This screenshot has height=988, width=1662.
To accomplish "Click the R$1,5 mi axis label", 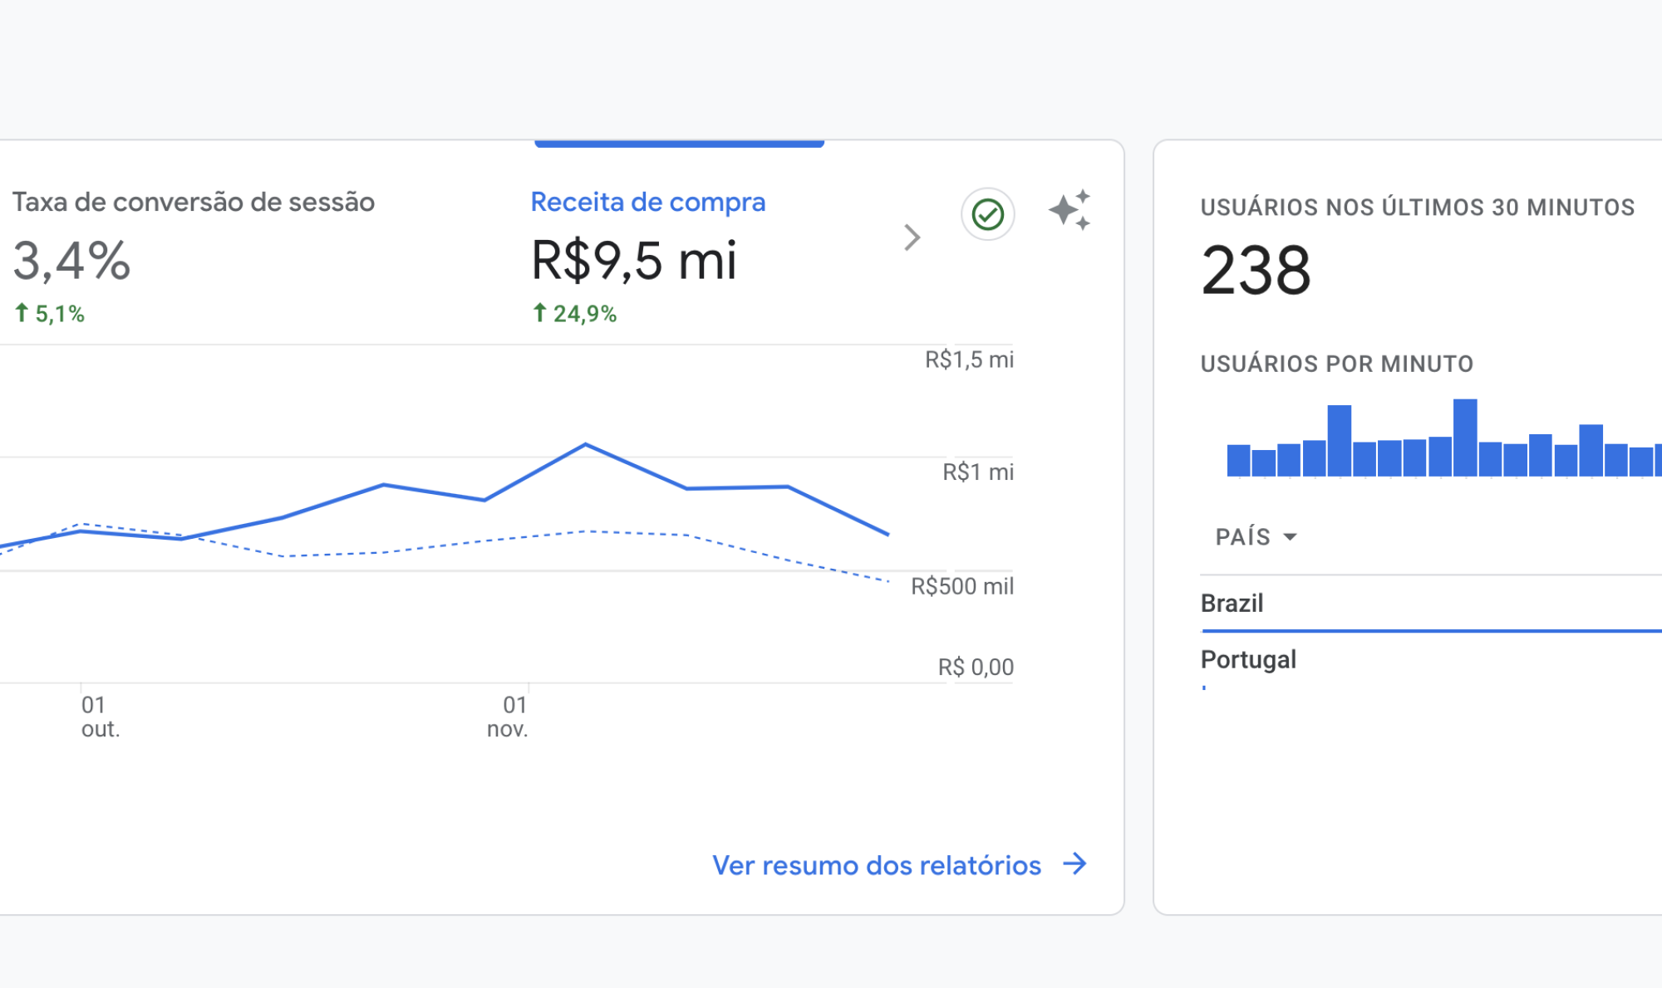I will click(x=970, y=359).
